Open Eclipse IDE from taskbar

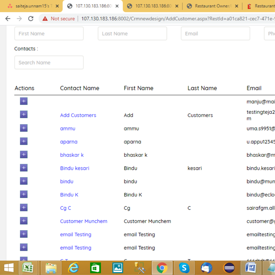point(229,268)
